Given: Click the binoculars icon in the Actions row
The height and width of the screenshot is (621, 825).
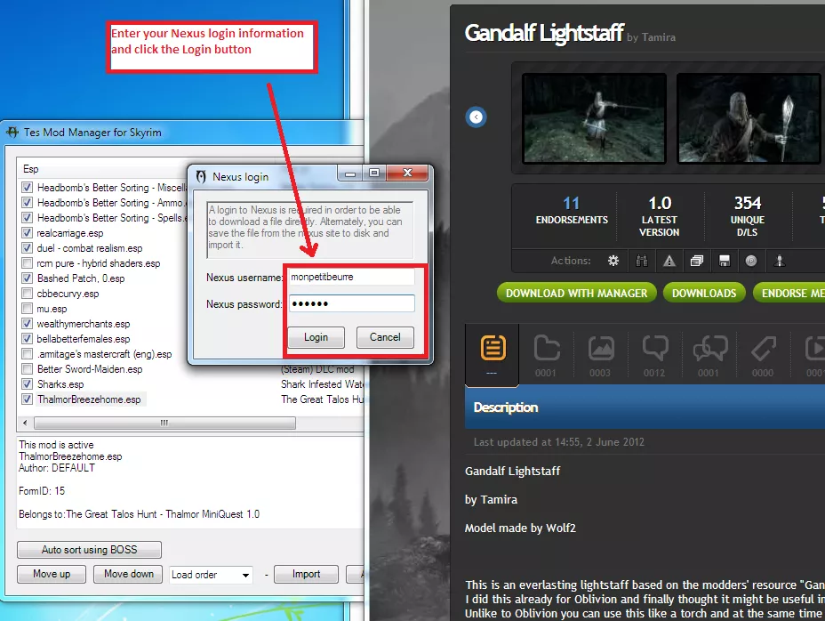Looking at the screenshot, I should click(641, 260).
